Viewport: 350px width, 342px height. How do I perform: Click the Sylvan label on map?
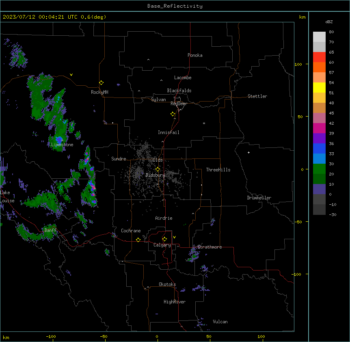point(158,100)
